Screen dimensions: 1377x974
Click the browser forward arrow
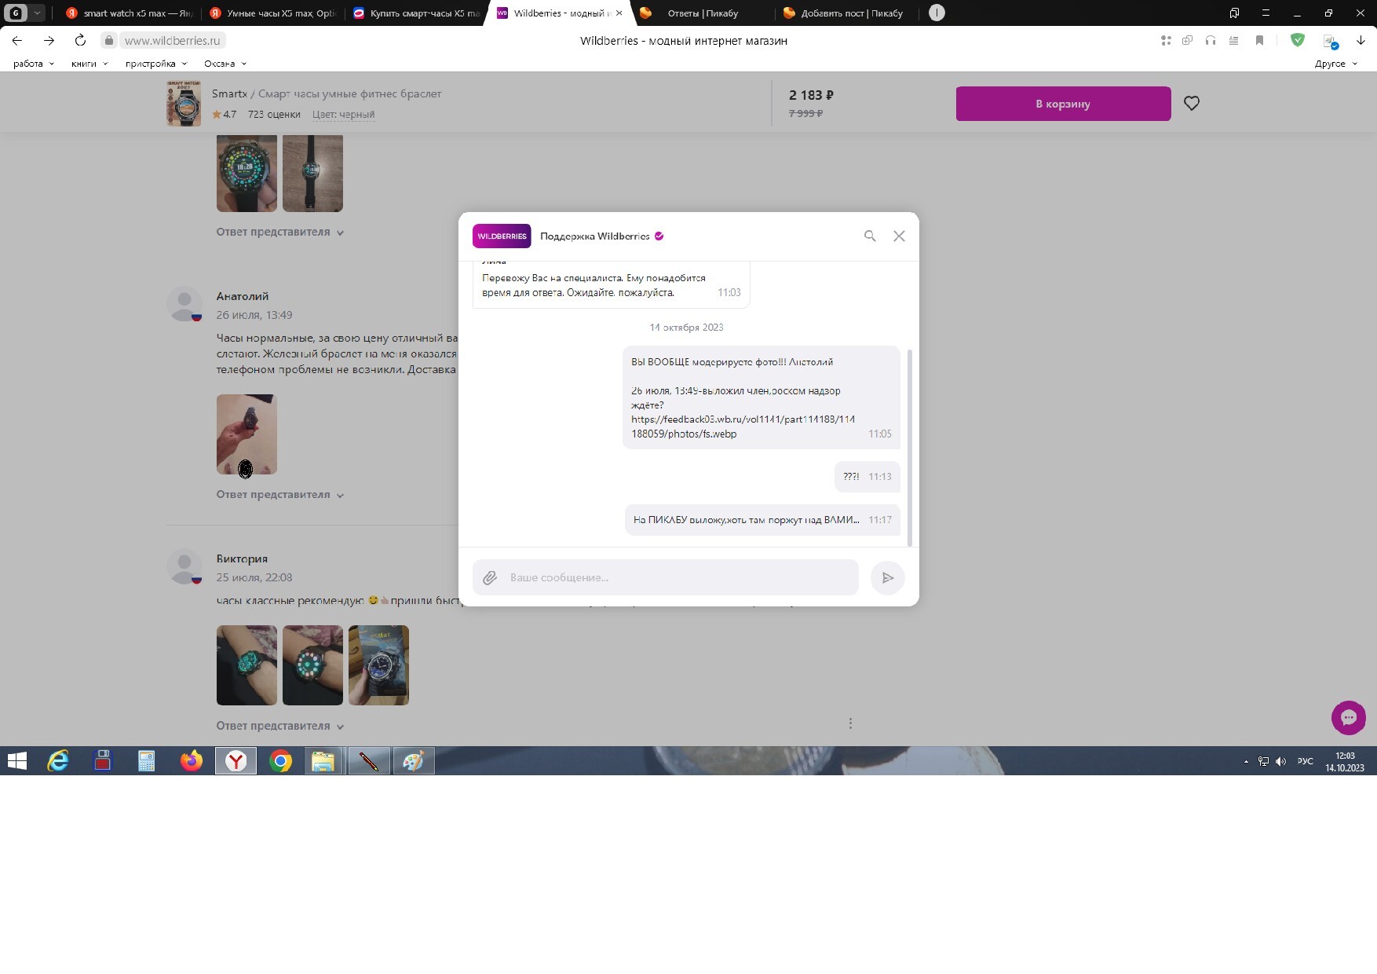click(49, 40)
